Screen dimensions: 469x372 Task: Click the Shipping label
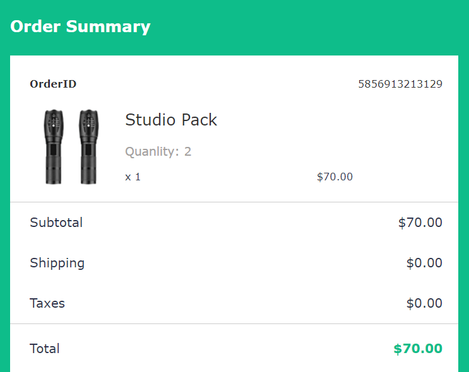coord(57,263)
